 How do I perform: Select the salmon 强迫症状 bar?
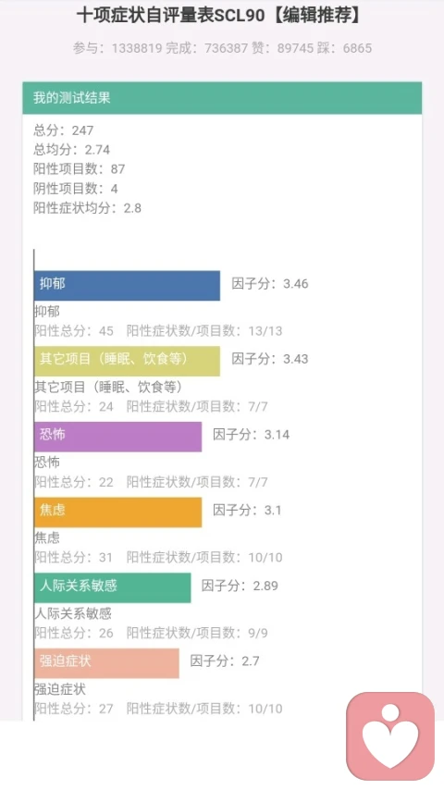pyautogui.click(x=107, y=663)
